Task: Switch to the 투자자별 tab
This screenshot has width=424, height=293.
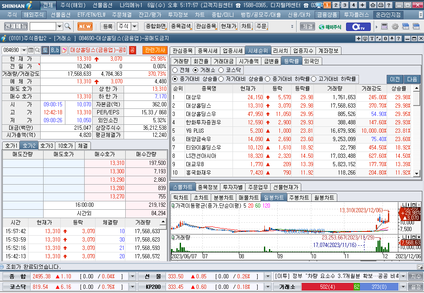Action: [x=233, y=187]
